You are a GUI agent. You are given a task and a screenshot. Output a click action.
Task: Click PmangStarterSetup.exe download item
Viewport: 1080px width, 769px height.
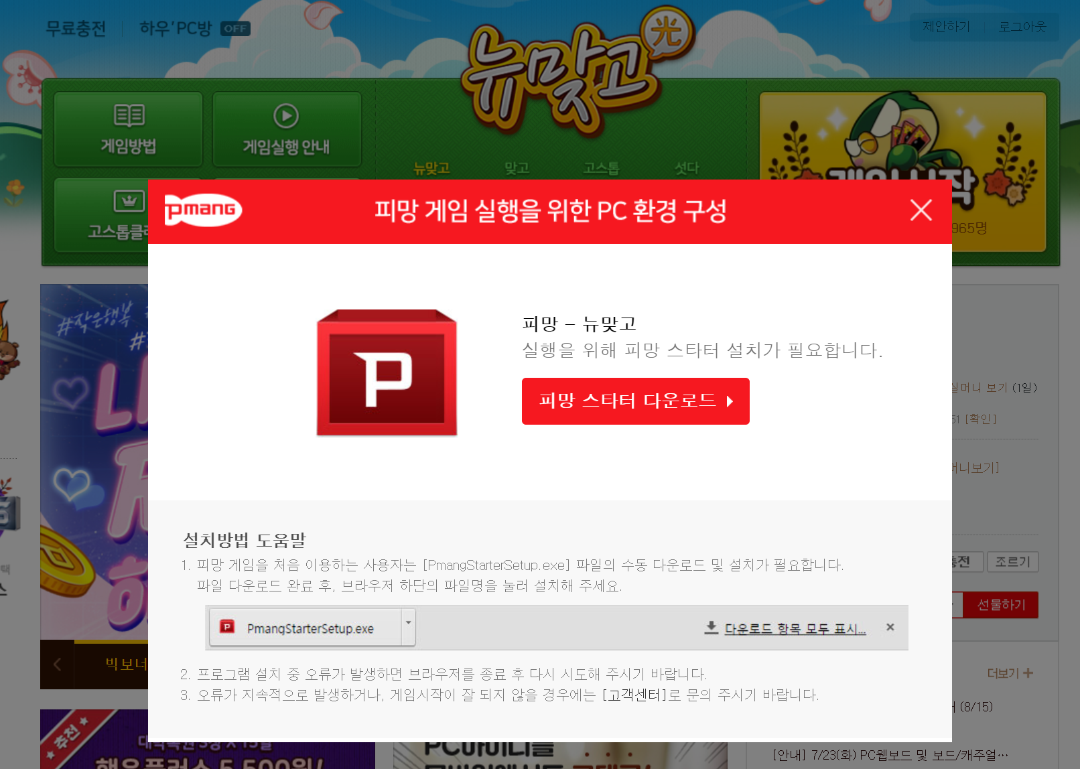306,628
